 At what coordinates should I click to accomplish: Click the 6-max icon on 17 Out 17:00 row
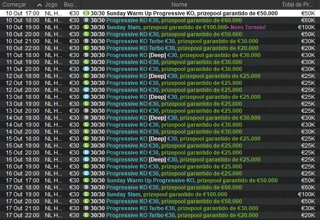(x=86, y=180)
